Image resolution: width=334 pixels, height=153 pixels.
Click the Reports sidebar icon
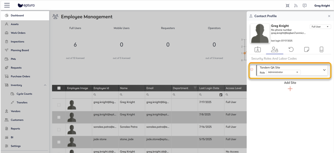pos(7,129)
